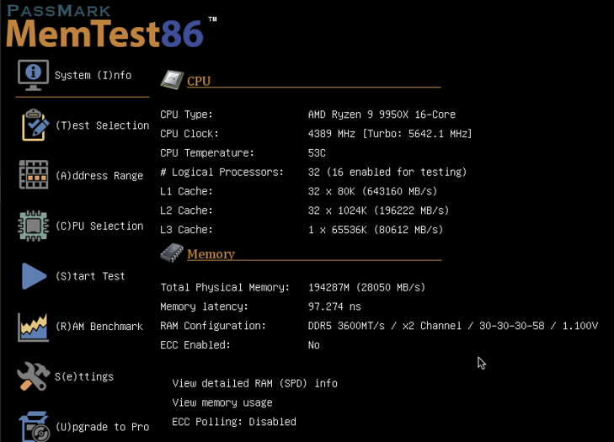Click the L2 Cache: label

186,210
